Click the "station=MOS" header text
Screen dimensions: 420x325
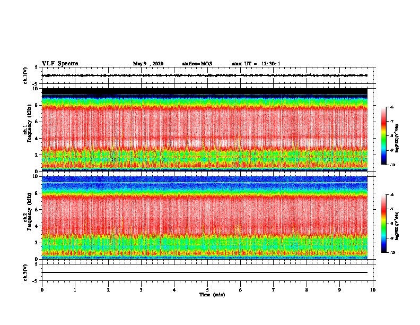[x=197, y=64]
